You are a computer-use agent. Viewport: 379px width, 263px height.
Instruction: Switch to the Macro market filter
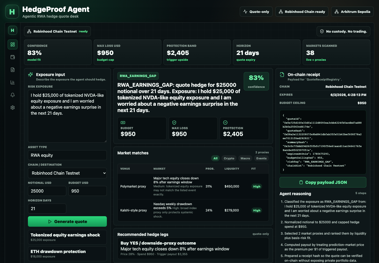[x=245, y=158]
